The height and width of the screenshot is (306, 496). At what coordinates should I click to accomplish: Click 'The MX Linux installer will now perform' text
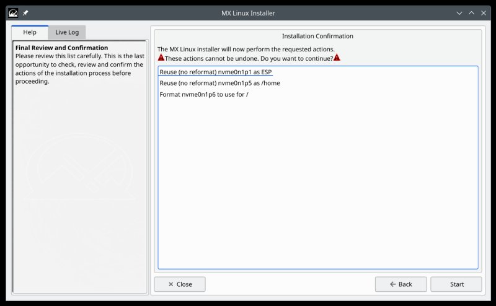246,50
